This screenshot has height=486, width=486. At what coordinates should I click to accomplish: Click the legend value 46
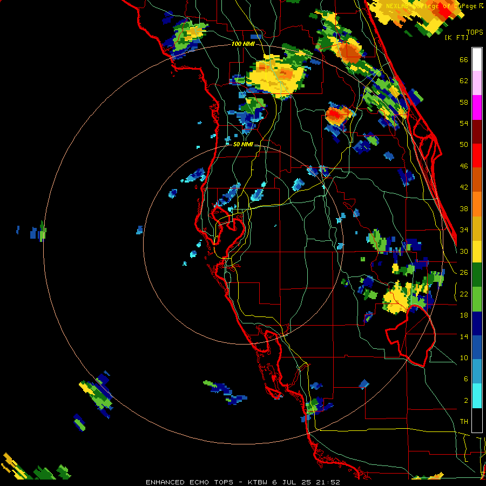tap(464, 166)
